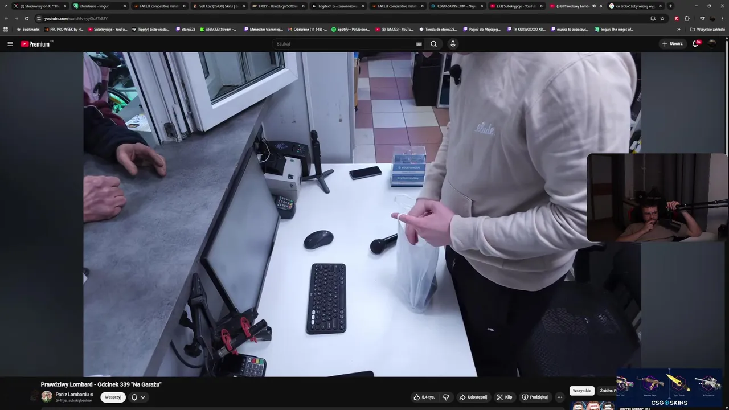Open the account avatar menu
The image size is (729, 410).
712,44
